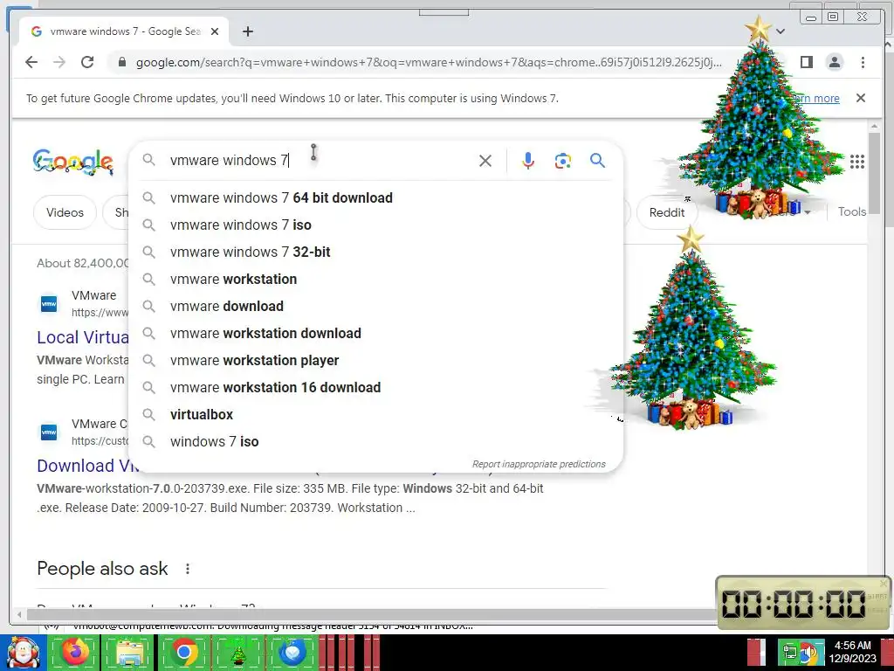Open the Chrome profile avatar

tap(834, 62)
